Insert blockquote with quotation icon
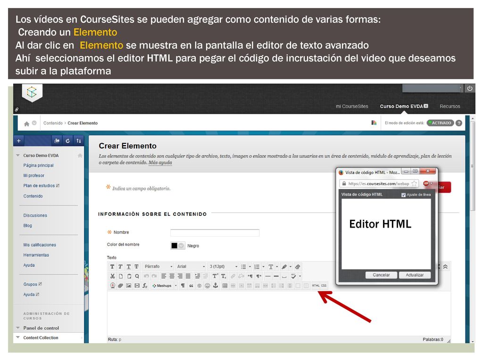This screenshot has width=483, height=362. pos(192,286)
